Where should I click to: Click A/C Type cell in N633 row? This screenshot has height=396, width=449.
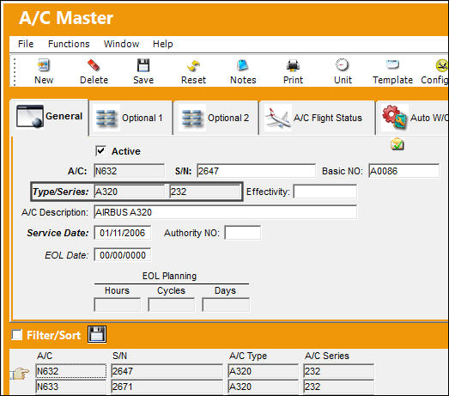263,387
